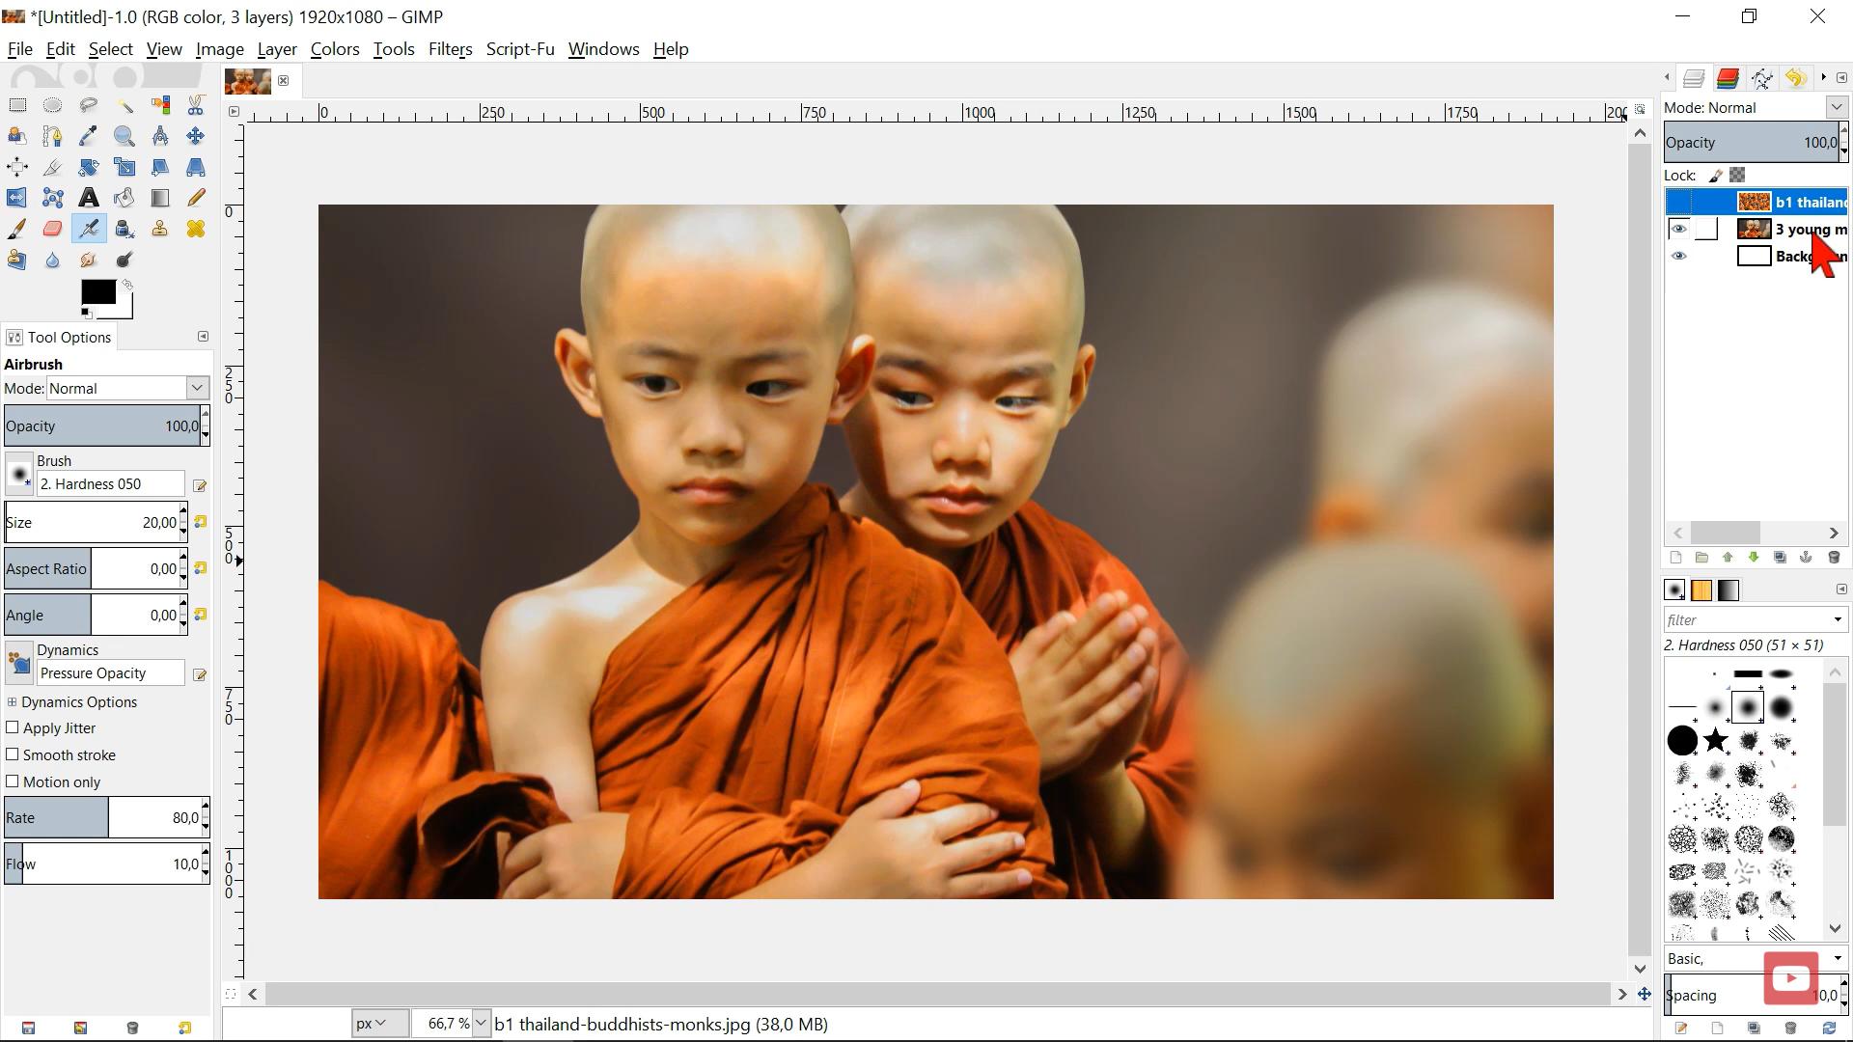Select the Rectangle Select tool
Screen dimensions: 1853x1042
pyautogui.click(x=17, y=105)
